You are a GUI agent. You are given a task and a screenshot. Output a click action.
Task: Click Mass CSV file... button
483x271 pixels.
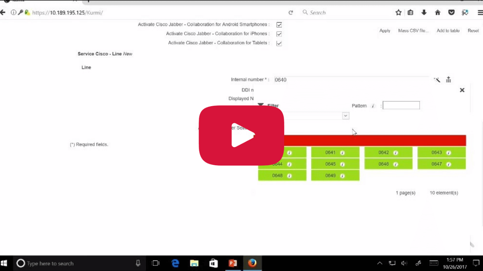point(413,31)
